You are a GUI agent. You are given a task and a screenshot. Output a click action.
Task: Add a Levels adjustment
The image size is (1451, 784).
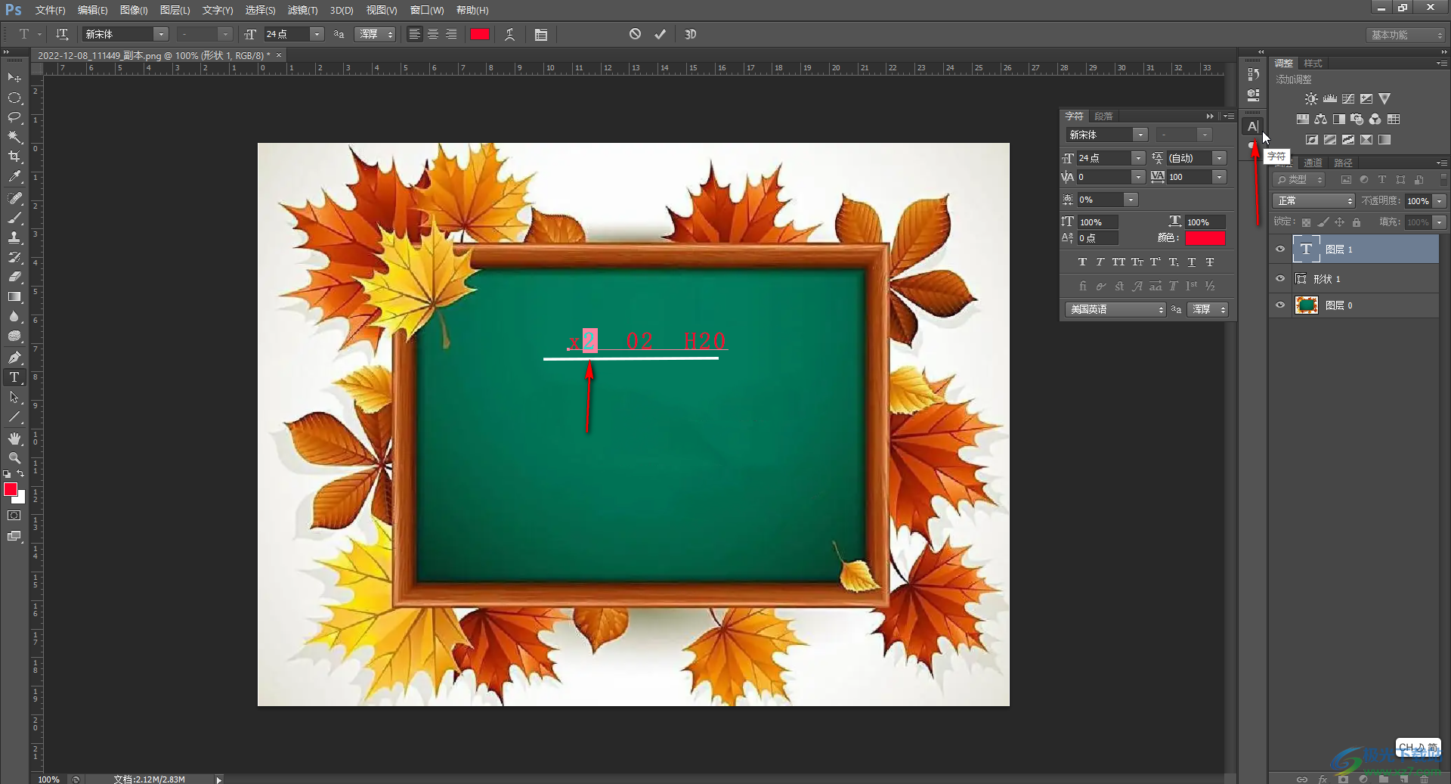click(x=1330, y=99)
